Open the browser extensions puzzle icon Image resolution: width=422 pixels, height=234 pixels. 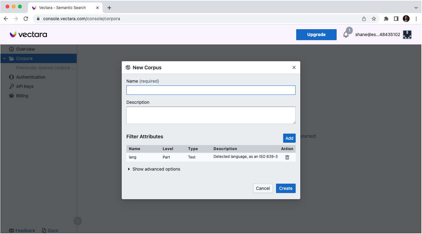(x=386, y=19)
